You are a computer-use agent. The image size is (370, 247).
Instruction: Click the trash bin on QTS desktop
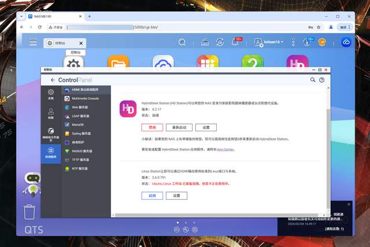point(29,212)
